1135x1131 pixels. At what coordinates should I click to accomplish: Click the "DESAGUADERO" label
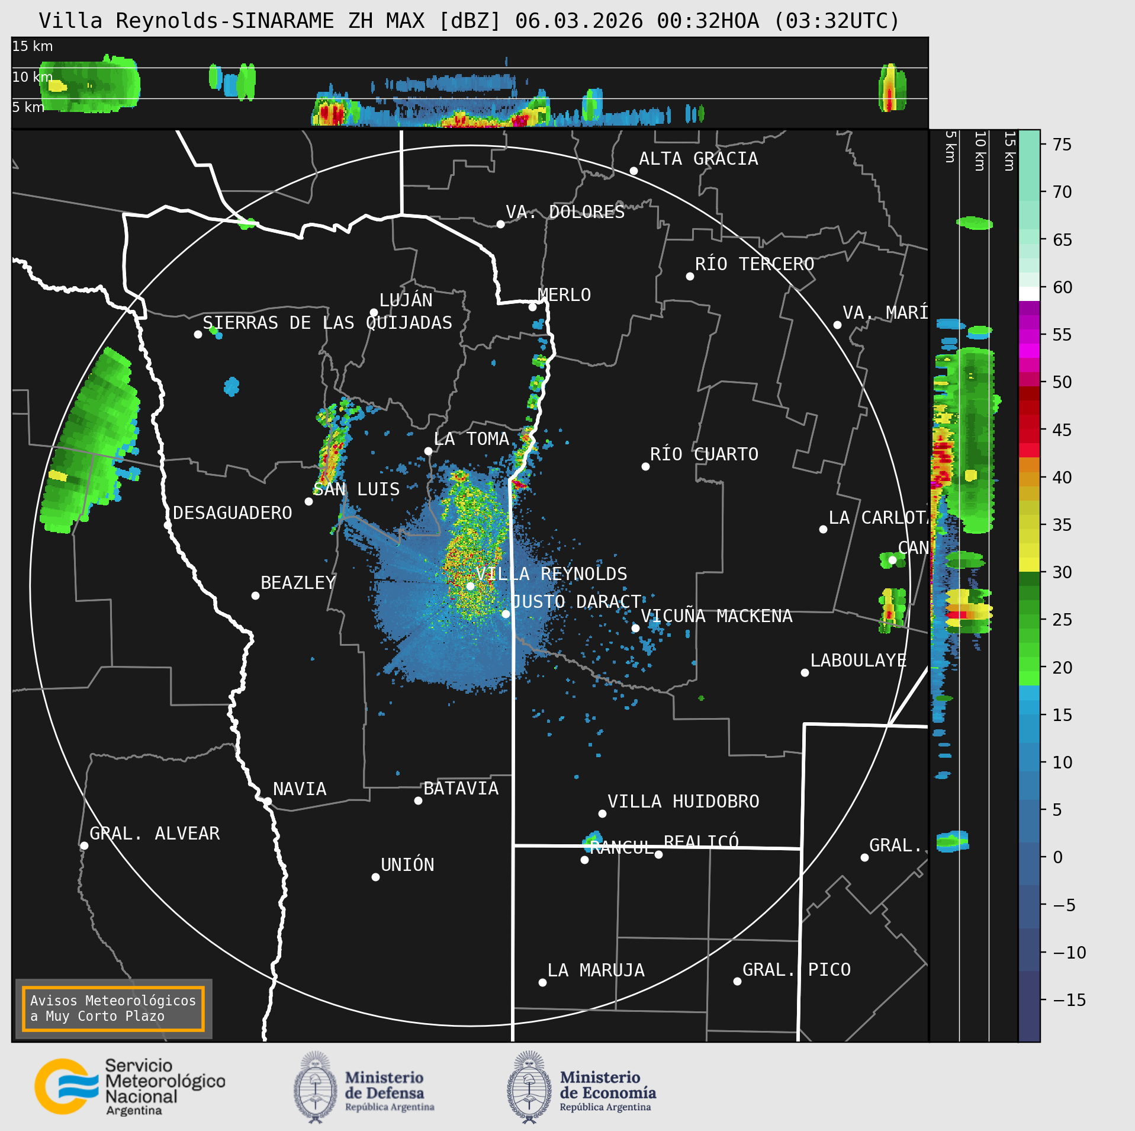point(233,513)
